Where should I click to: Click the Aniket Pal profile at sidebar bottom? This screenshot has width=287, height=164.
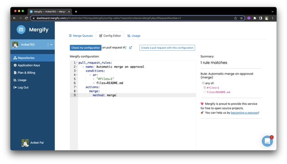click(32, 143)
